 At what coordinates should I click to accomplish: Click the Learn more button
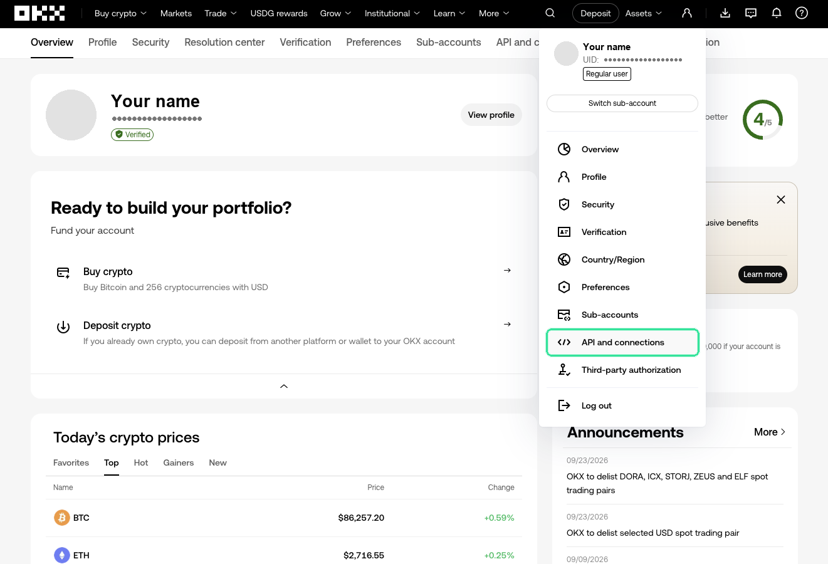(763, 274)
